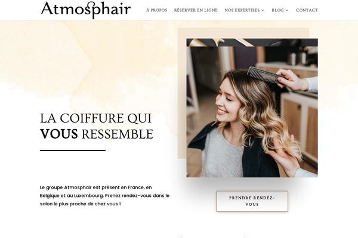This screenshot has height=238, width=358.
Task: Click the LA COIFFURE QUI headline line
Action: [x=95, y=118]
